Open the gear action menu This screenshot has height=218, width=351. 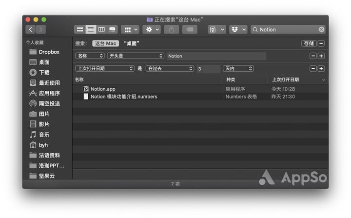(152, 29)
